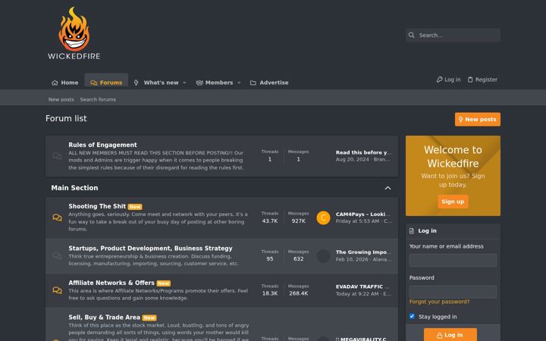The width and height of the screenshot is (546, 341).
Task: Click the 268.4K messages count
Action: click(x=299, y=293)
